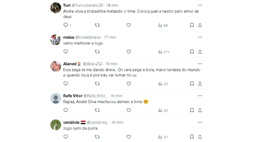View analytics on Yuri's tweet
253x142 pixels.
[x=163, y=25]
